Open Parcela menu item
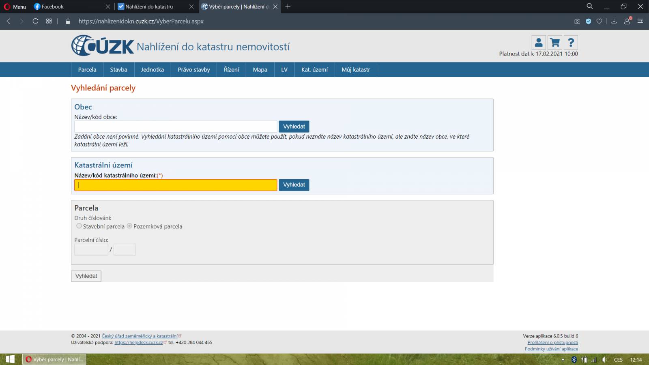The image size is (649, 365). click(87, 70)
